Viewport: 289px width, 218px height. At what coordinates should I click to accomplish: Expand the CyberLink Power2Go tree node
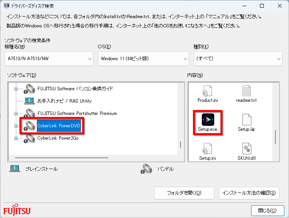[16, 138]
